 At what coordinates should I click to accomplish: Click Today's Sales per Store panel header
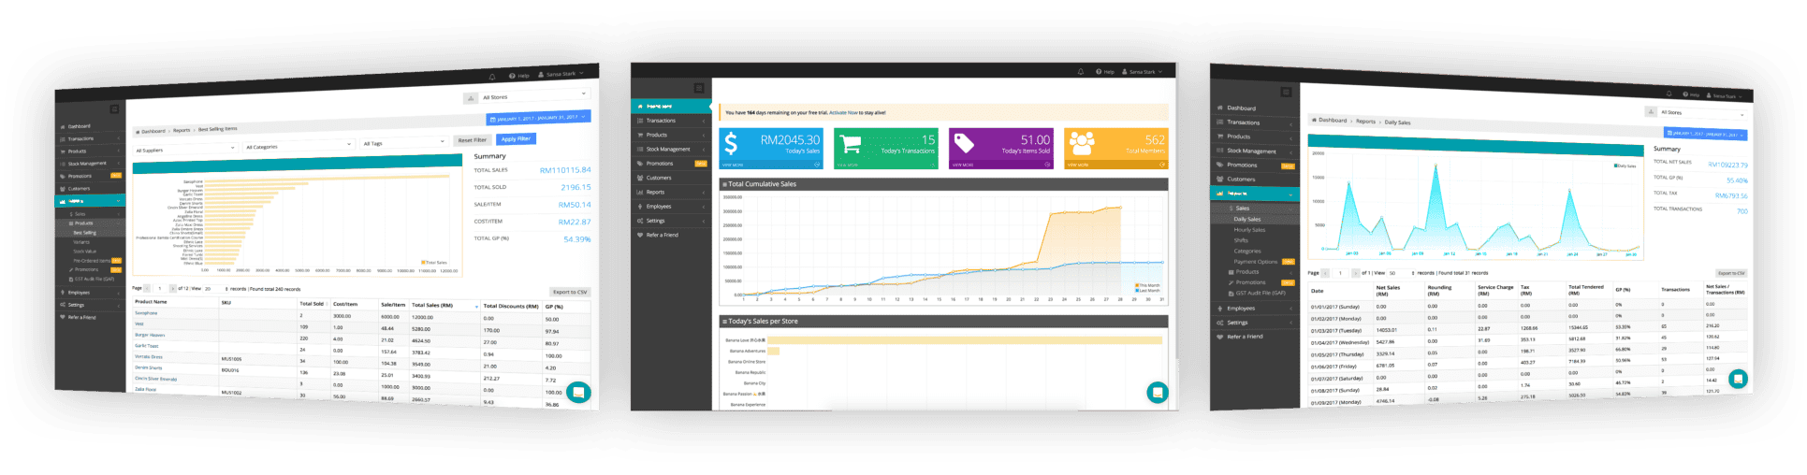(943, 321)
